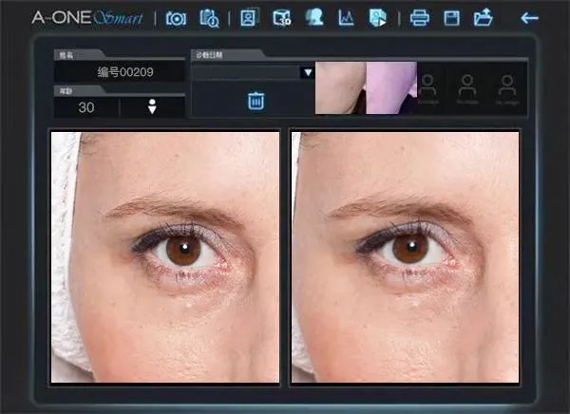This screenshot has height=414, width=570.
Task: Click the age field showing 30
Action: coord(86,107)
